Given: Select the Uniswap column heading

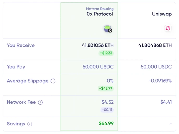Looking at the screenshot, I should 162,14.
